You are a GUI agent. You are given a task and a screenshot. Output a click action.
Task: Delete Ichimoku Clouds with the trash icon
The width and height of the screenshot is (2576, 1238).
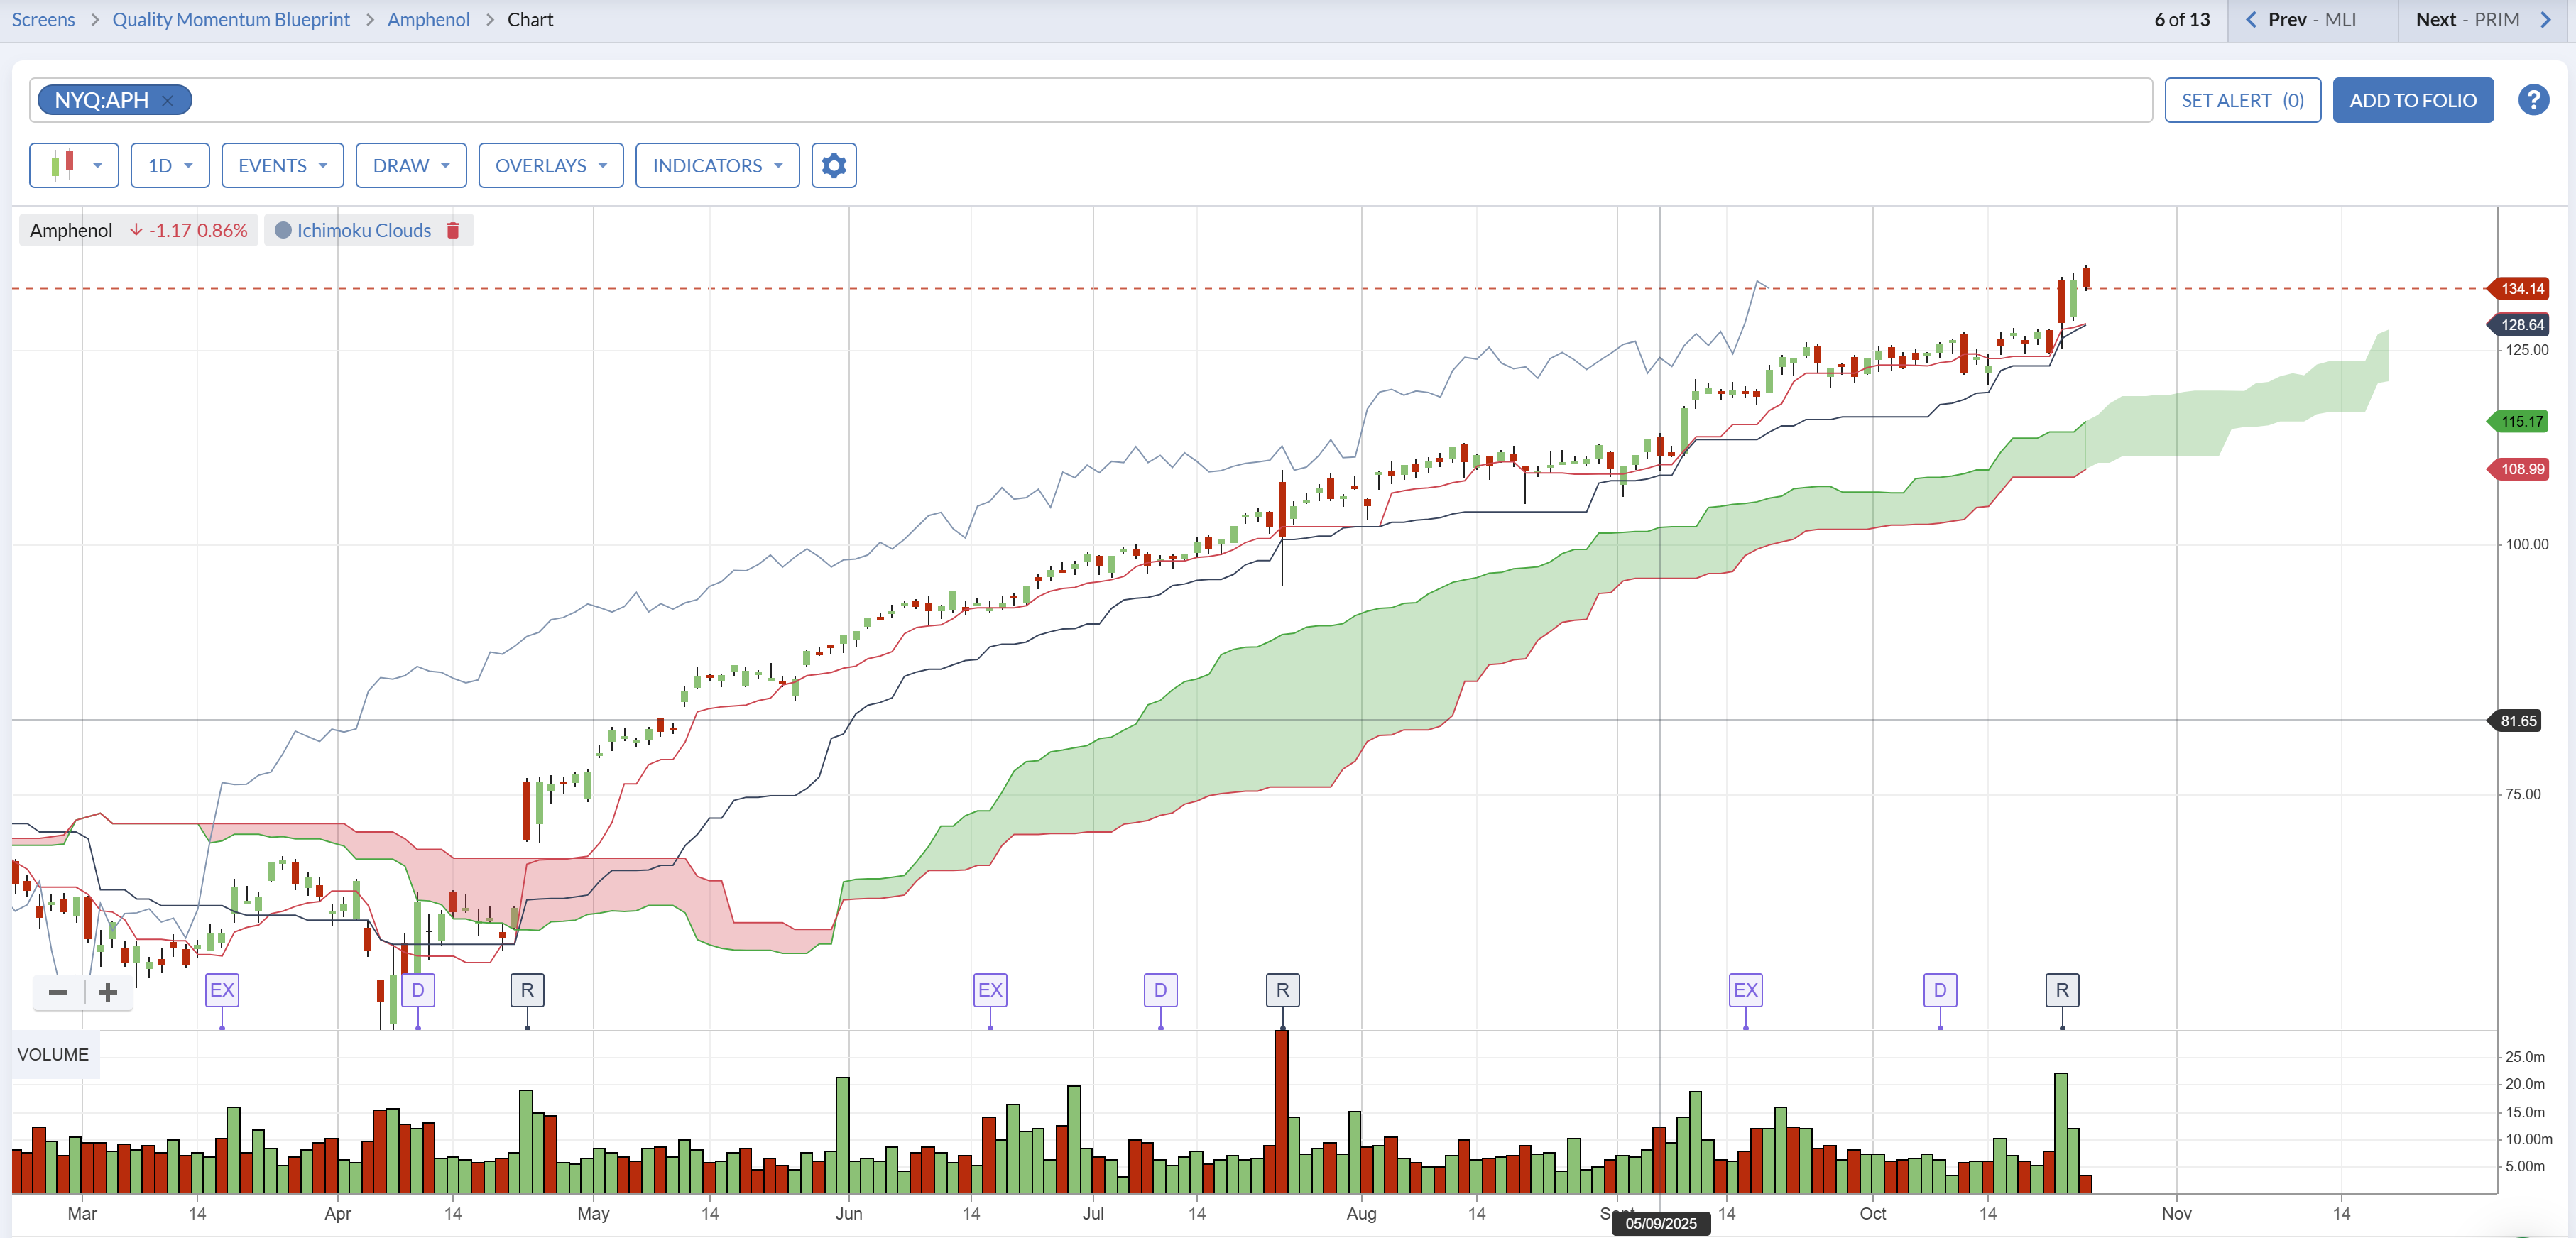pos(453,230)
